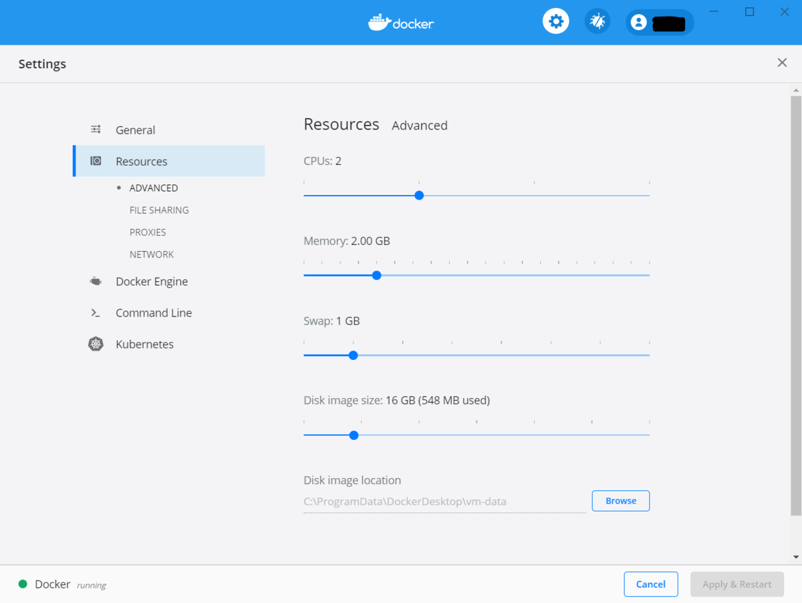802x603 pixels.
Task: Click the Disk image size slider handle
Action: pyautogui.click(x=354, y=435)
